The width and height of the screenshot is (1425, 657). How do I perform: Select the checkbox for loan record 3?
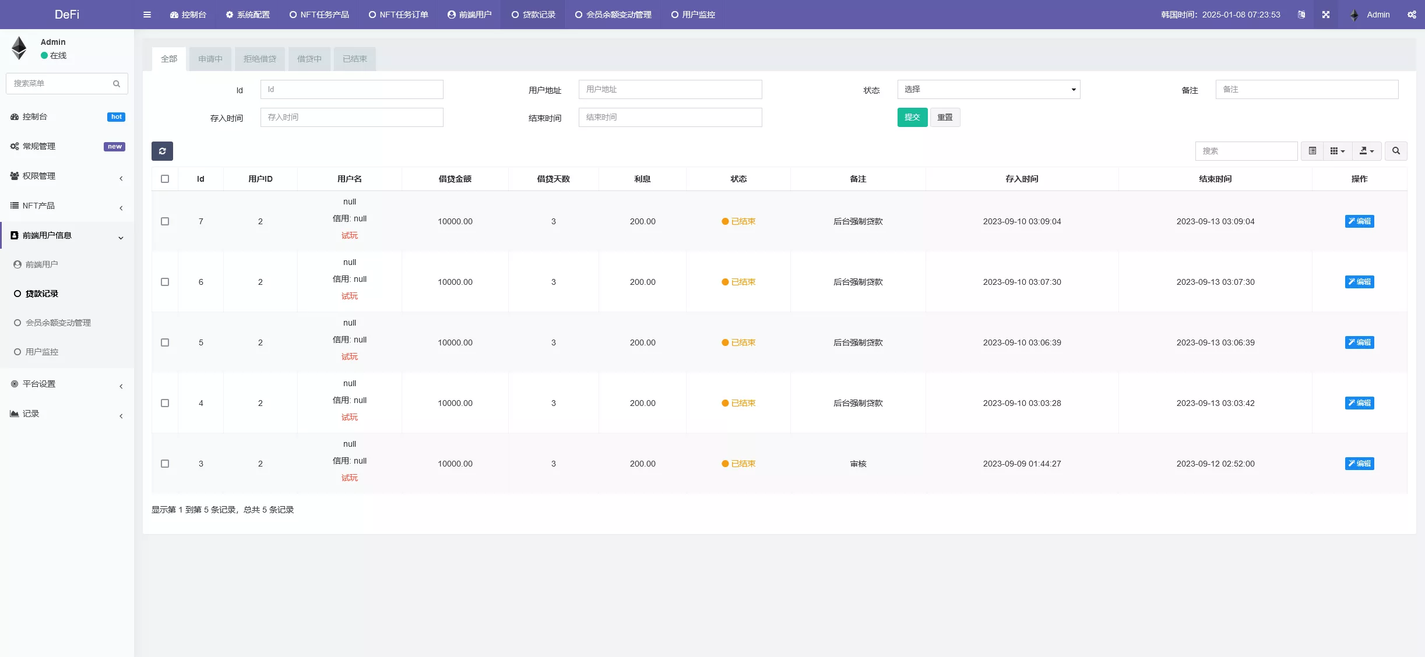165,464
